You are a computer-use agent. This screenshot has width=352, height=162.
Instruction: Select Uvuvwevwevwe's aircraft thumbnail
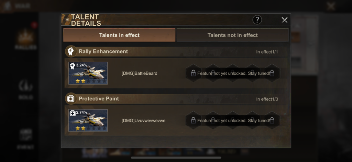coord(88,120)
